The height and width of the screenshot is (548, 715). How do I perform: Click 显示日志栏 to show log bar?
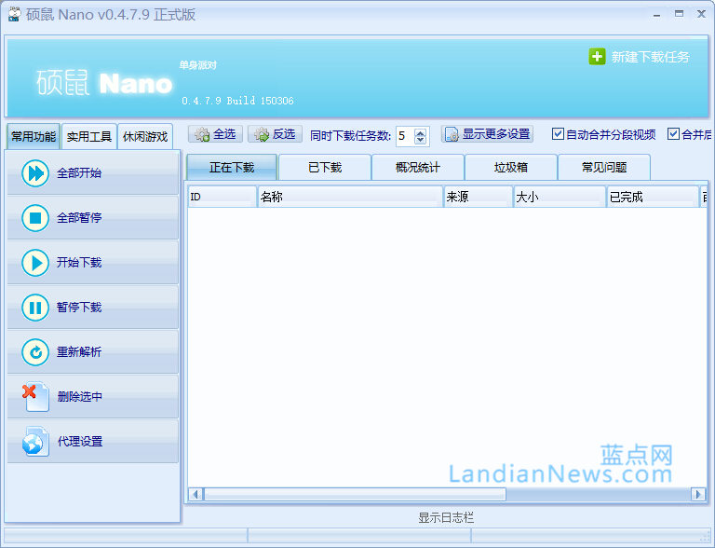point(446,518)
